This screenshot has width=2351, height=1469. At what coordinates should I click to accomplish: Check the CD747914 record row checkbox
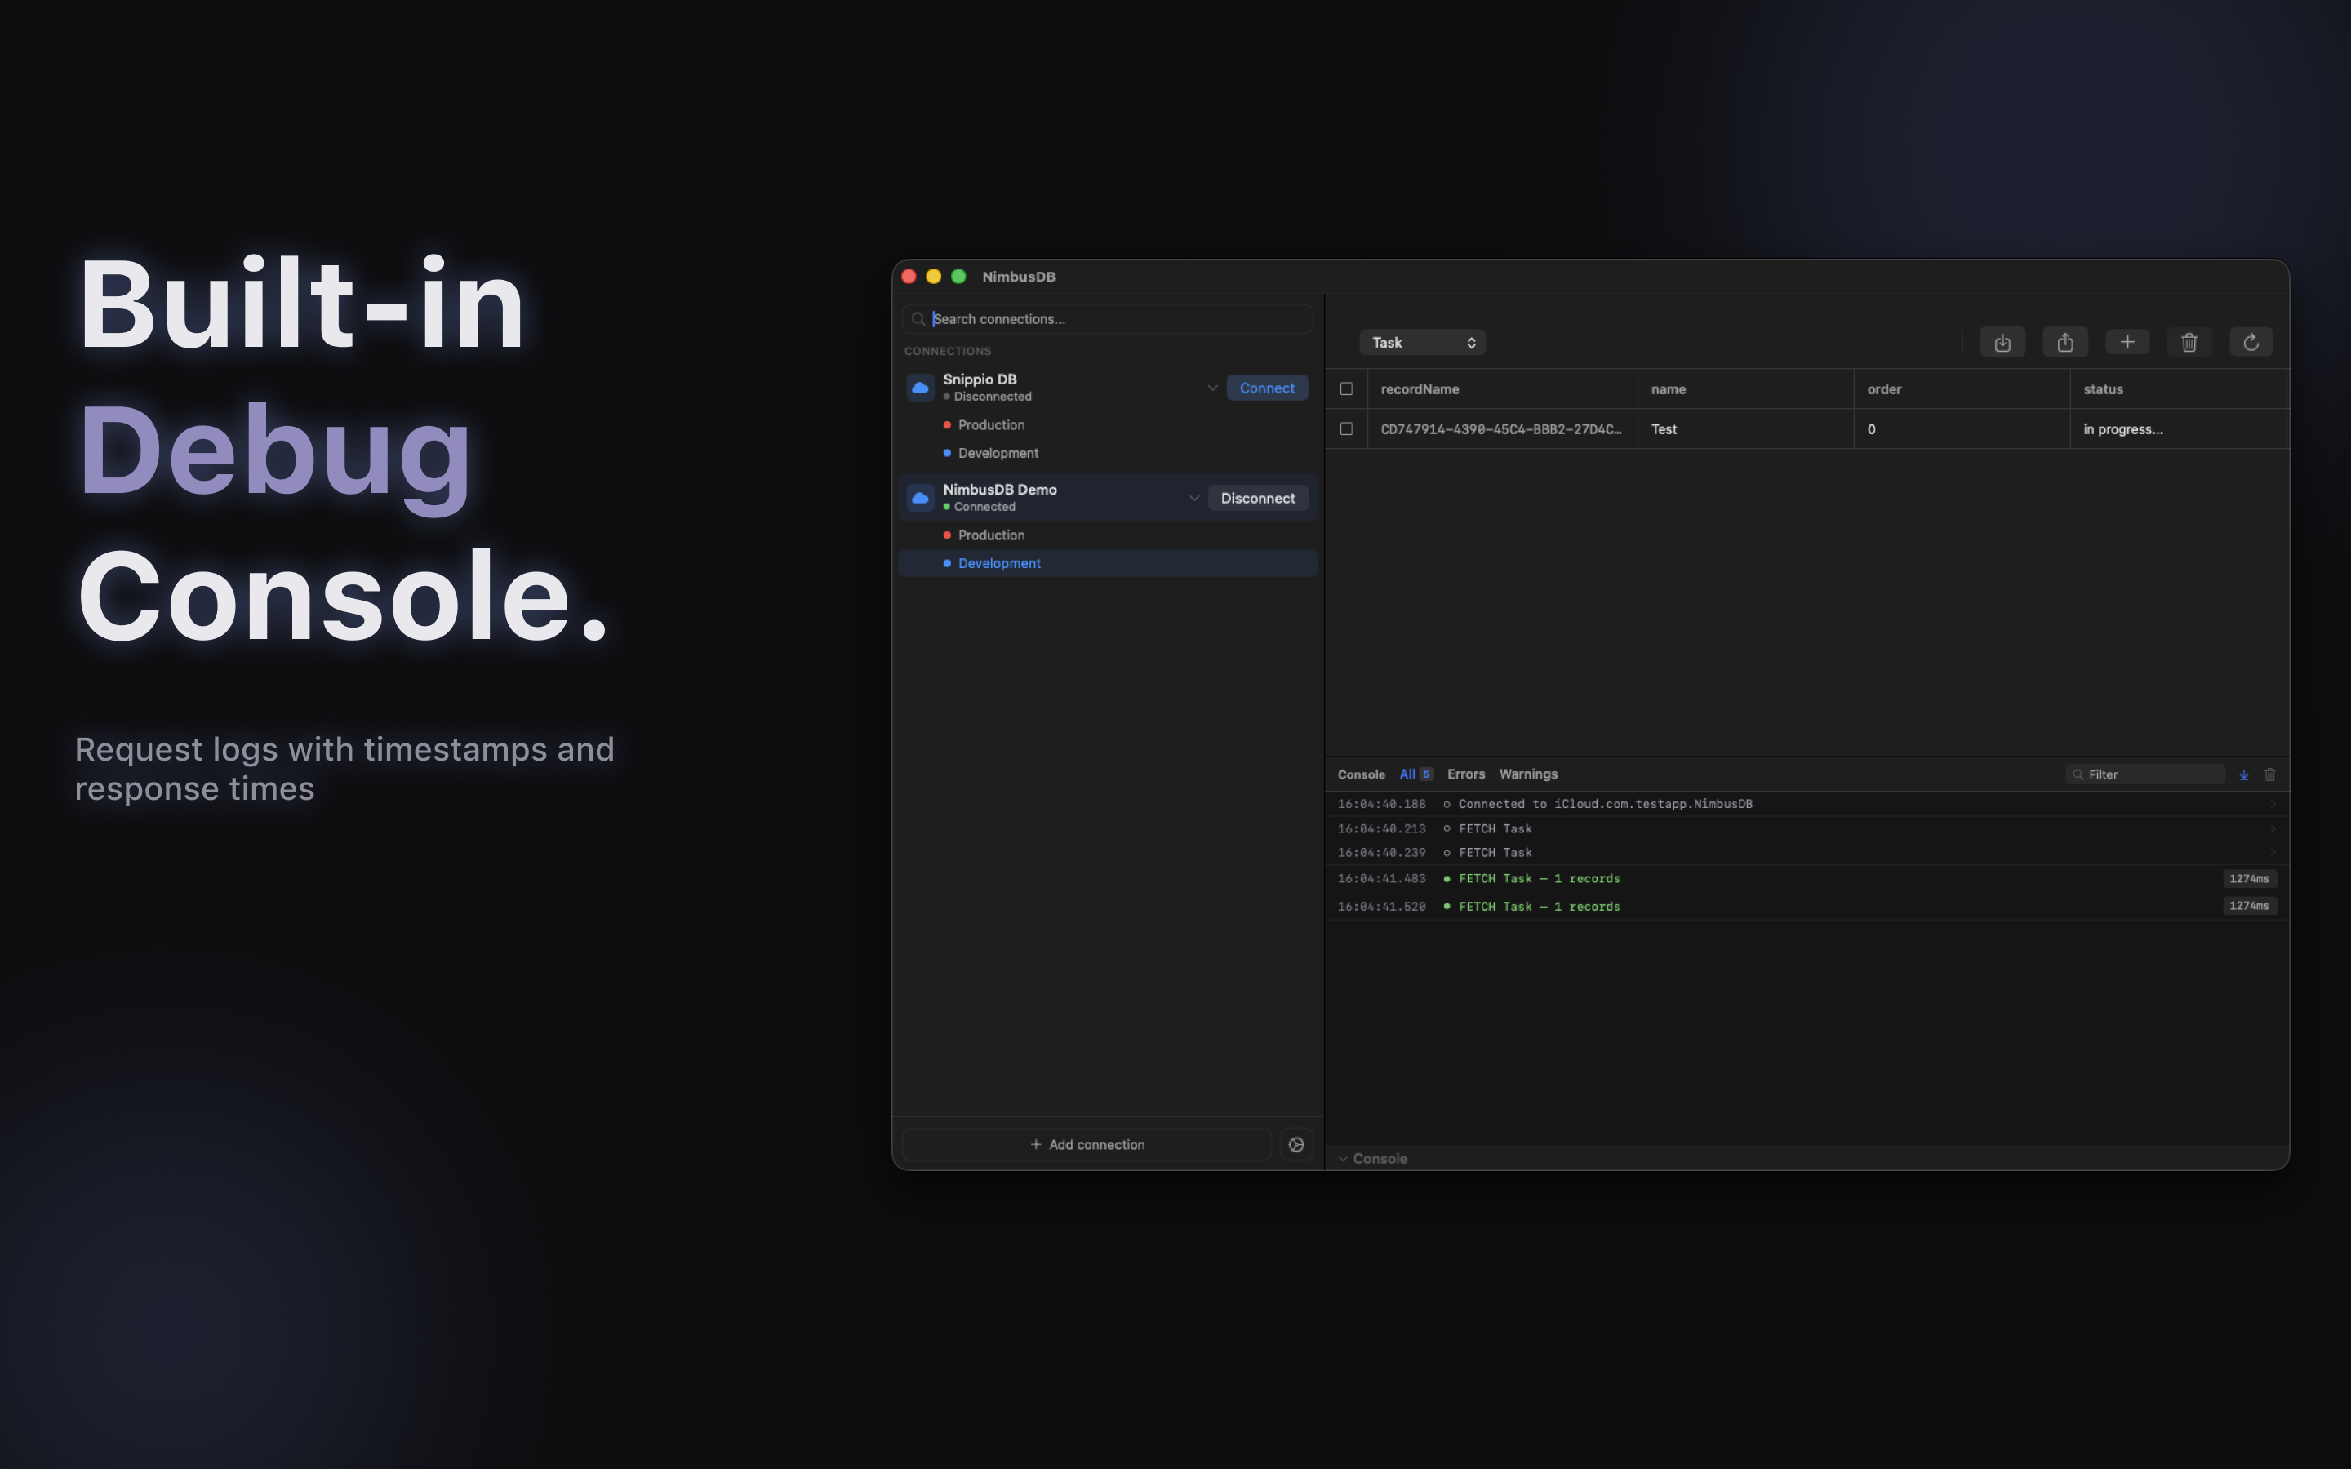point(1346,428)
